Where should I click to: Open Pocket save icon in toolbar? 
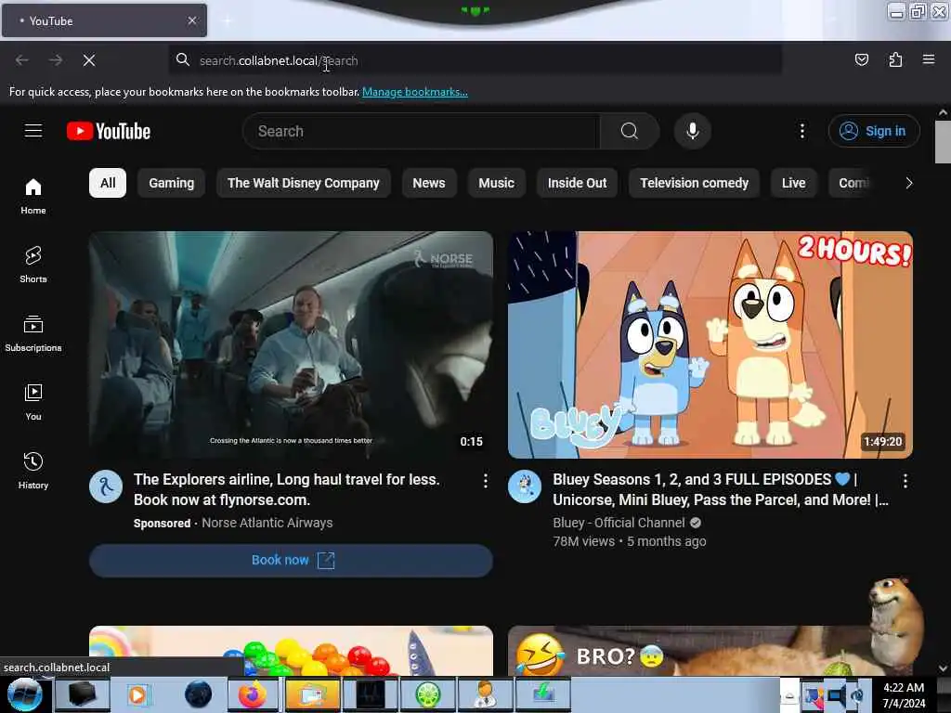coord(861,59)
